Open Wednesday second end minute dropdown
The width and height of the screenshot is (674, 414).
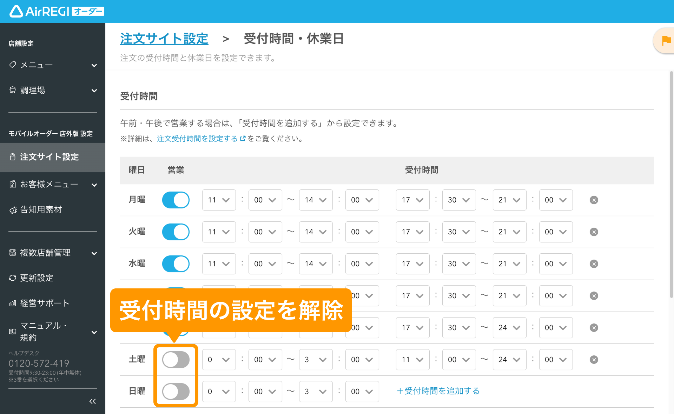(x=556, y=264)
